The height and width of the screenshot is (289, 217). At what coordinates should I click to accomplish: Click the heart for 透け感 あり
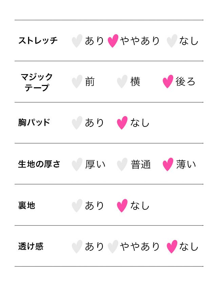click(77, 246)
